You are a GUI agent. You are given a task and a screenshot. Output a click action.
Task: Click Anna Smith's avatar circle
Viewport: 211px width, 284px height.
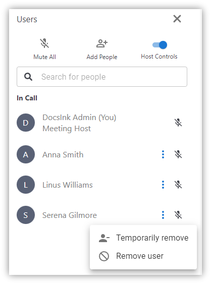26,154
